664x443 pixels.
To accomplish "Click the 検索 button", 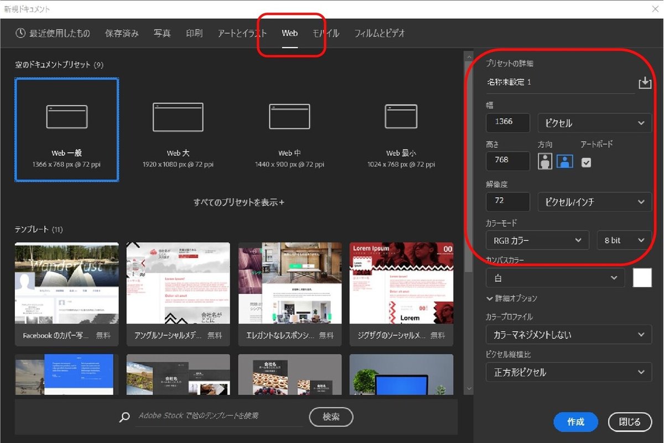I will [331, 416].
